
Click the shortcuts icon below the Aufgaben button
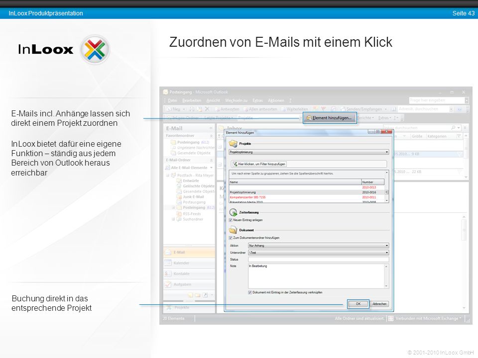pyautogui.click(x=205, y=295)
